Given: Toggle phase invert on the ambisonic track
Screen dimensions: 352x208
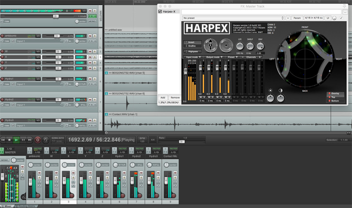Looking at the screenshot, I should coord(13,41).
